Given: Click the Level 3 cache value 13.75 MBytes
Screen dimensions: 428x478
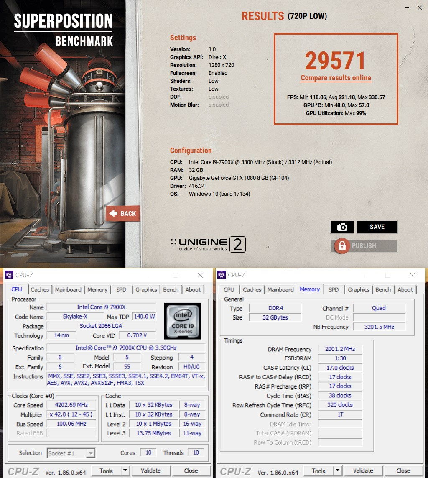Looking at the screenshot, I should [153, 433].
